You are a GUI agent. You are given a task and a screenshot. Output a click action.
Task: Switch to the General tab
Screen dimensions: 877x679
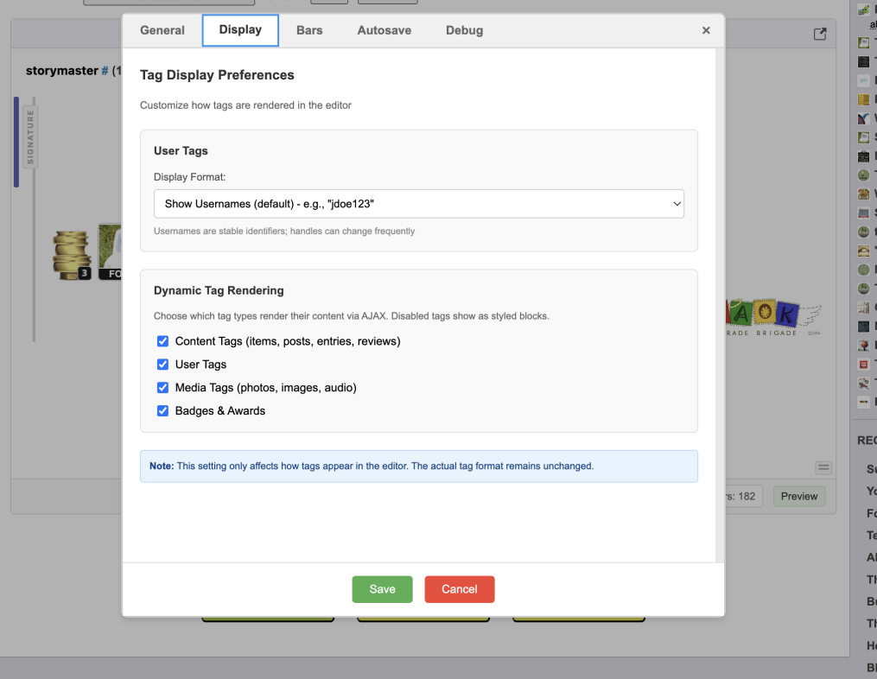(162, 30)
